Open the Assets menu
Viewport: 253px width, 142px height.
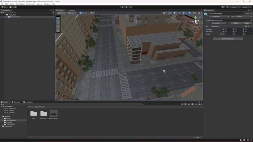pyautogui.click(x=12, y=4)
